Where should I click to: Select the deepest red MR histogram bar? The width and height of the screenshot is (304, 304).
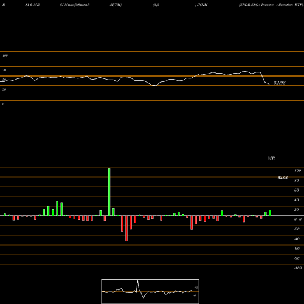126,229
